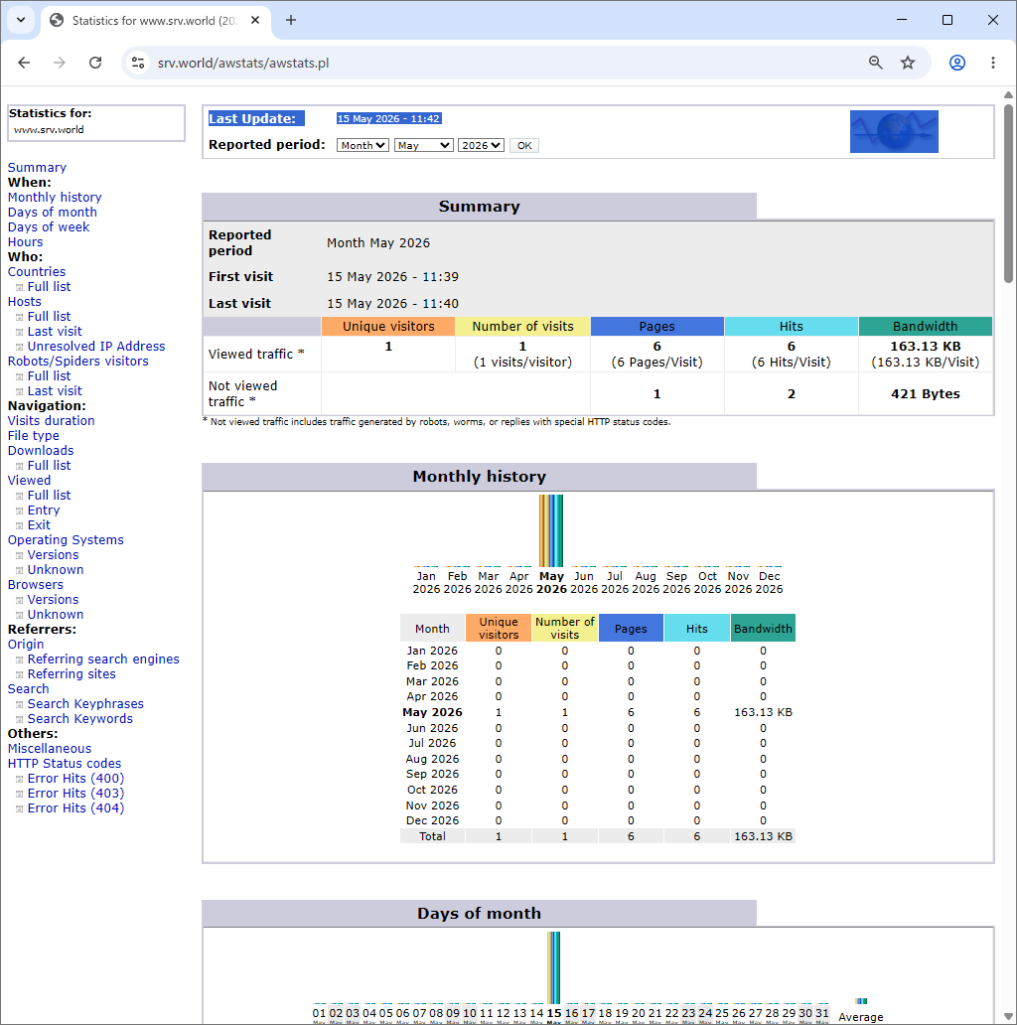Click day 15 bar in Days of month chart
The height and width of the screenshot is (1025, 1017).
553,967
